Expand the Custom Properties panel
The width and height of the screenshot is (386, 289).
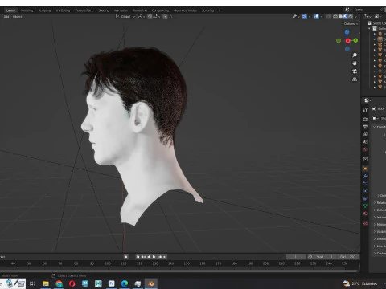click(x=380, y=253)
